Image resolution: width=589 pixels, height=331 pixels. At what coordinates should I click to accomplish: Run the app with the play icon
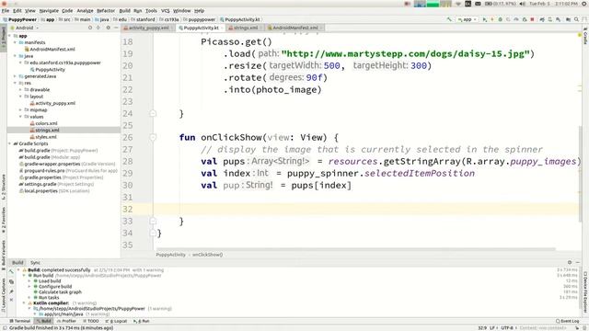click(485, 19)
